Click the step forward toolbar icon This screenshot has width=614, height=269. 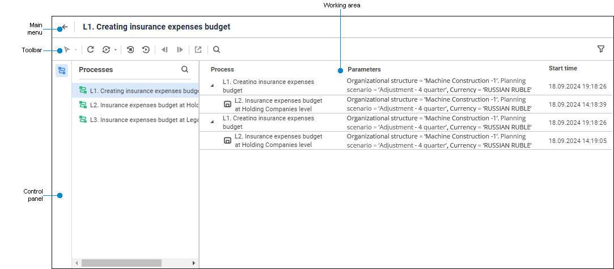point(180,50)
